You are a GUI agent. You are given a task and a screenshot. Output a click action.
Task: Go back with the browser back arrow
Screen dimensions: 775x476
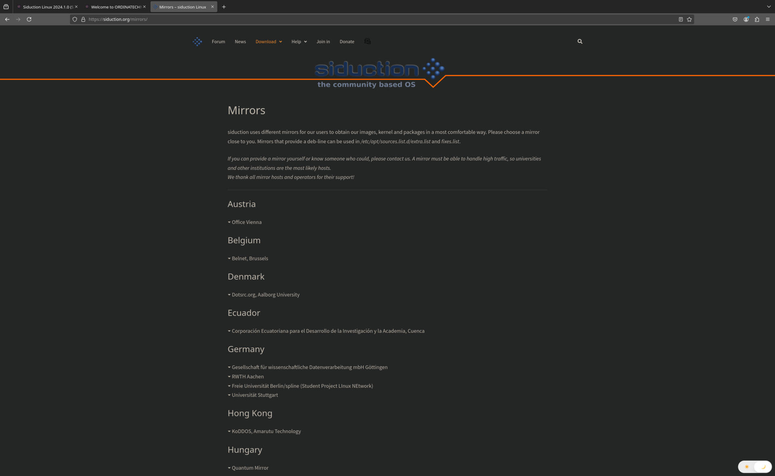(x=7, y=19)
